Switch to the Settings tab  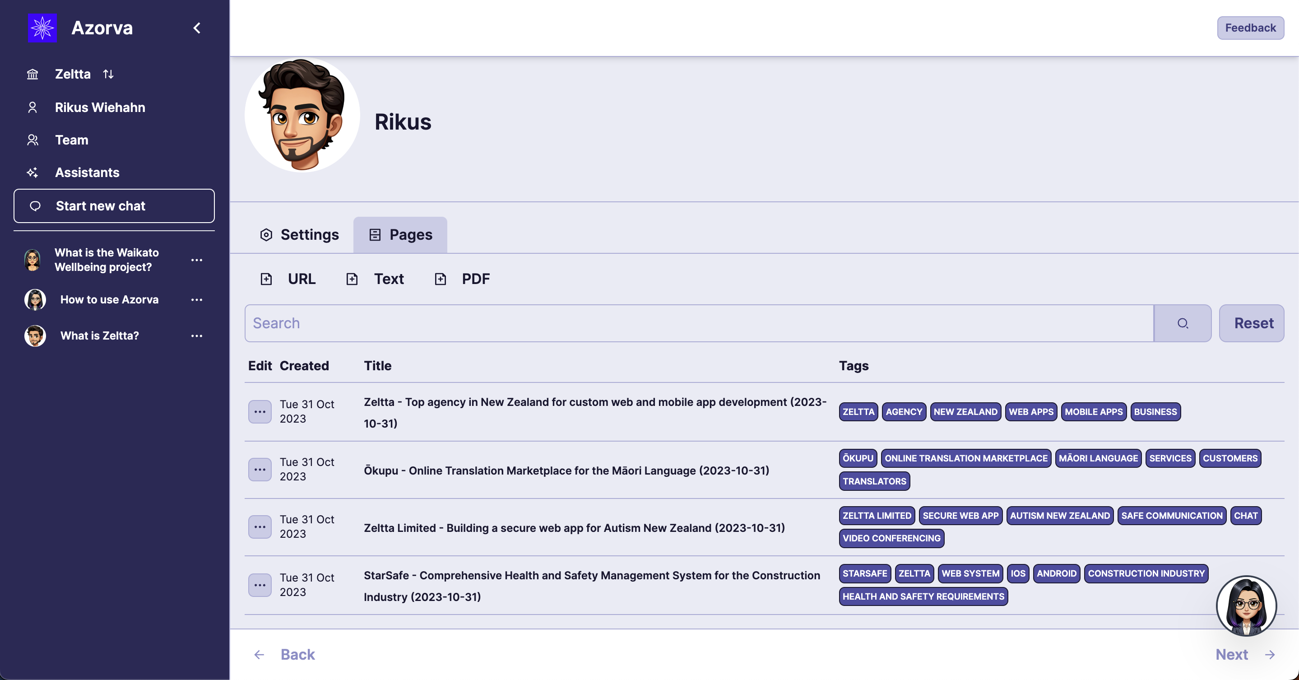[299, 235]
